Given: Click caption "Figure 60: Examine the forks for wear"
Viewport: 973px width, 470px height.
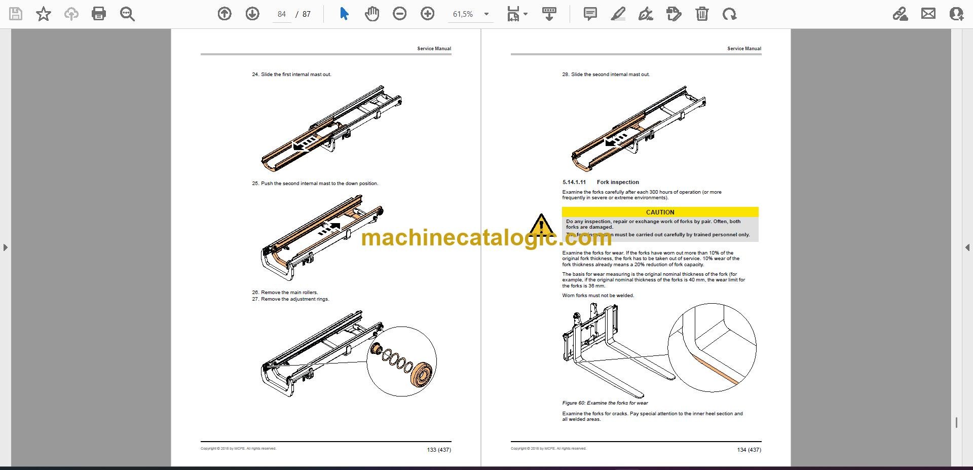Looking at the screenshot, I should click(605, 403).
